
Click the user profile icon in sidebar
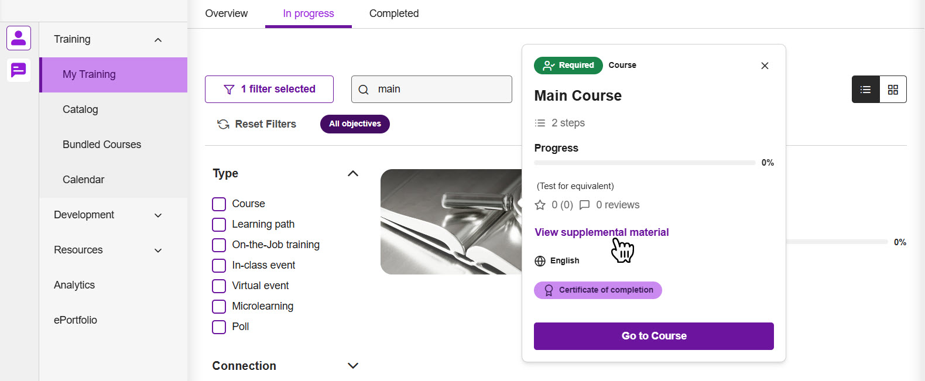(19, 39)
